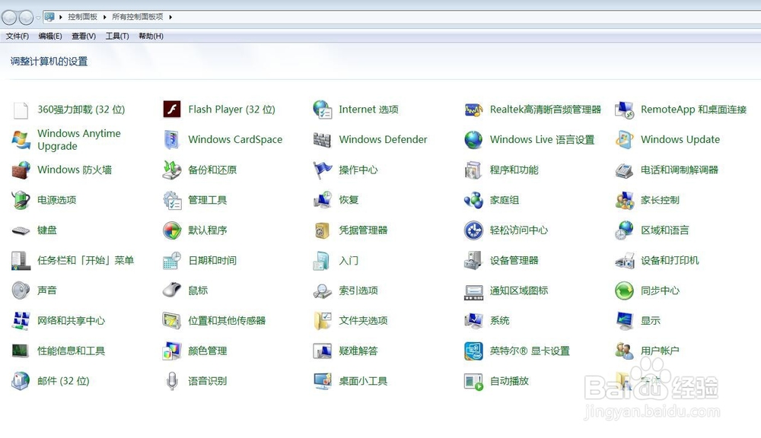Open the Windows CardSpace icon
This screenshot has width=761, height=438.
tap(172, 140)
